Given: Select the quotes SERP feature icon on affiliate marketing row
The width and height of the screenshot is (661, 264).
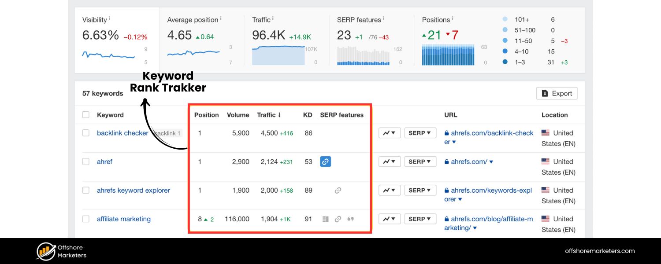Looking at the screenshot, I should coord(351,219).
